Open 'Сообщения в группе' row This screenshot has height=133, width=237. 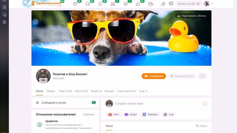pyautogui.click(x=65, y=103)
